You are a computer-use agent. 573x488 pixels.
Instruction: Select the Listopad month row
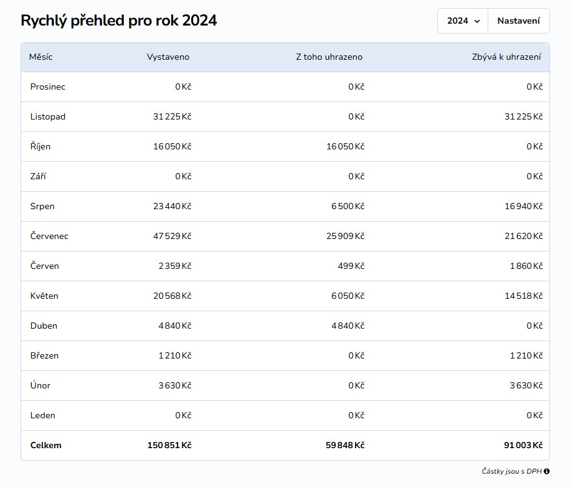tap(285, 116)
